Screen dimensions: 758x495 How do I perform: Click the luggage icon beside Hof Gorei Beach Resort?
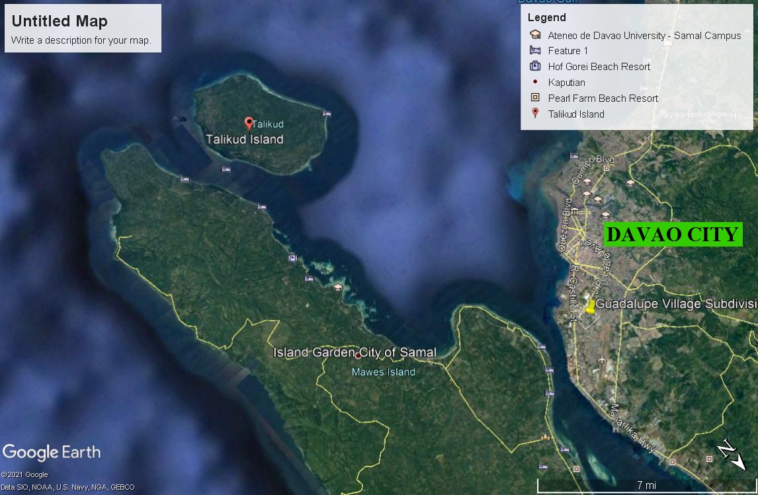pos(535,65)
